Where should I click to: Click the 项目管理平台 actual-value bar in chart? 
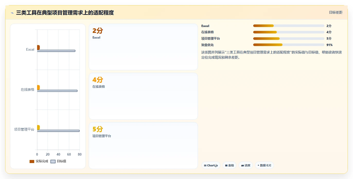pyautogui.click(x=38, y=127)
